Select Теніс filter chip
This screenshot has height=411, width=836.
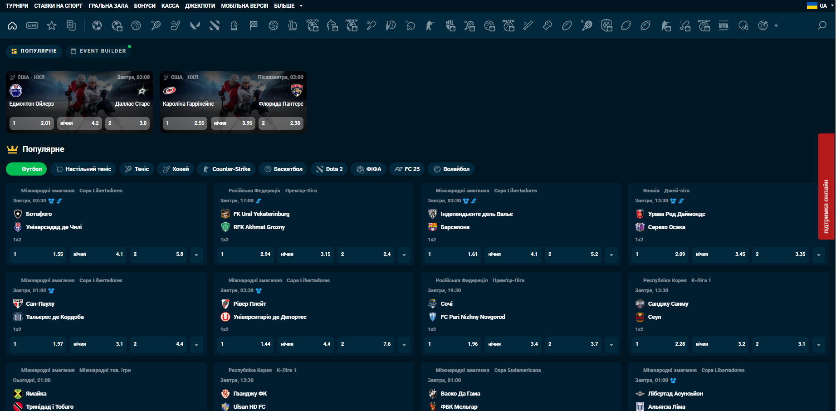pyautogui.click(x=137, y=169)
